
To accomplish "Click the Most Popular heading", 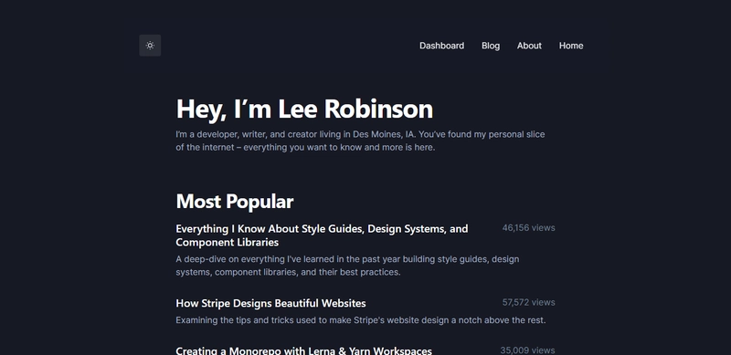I will click(235, 202).
